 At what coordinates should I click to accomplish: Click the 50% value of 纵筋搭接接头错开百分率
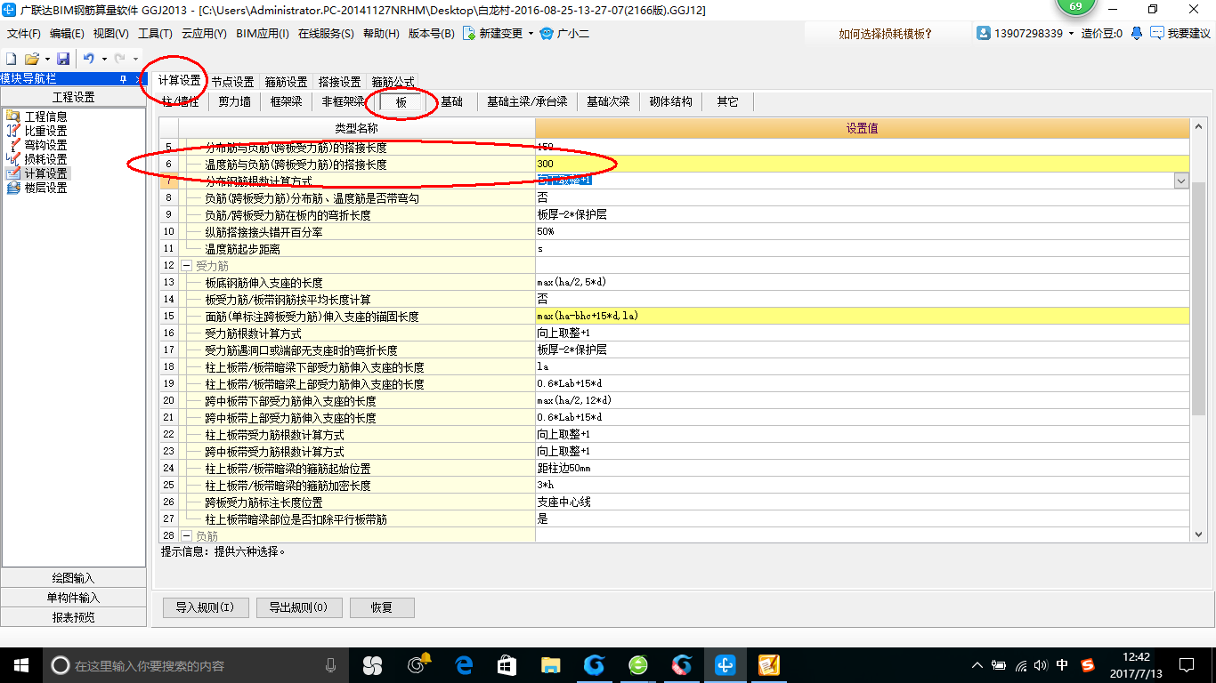545,231
